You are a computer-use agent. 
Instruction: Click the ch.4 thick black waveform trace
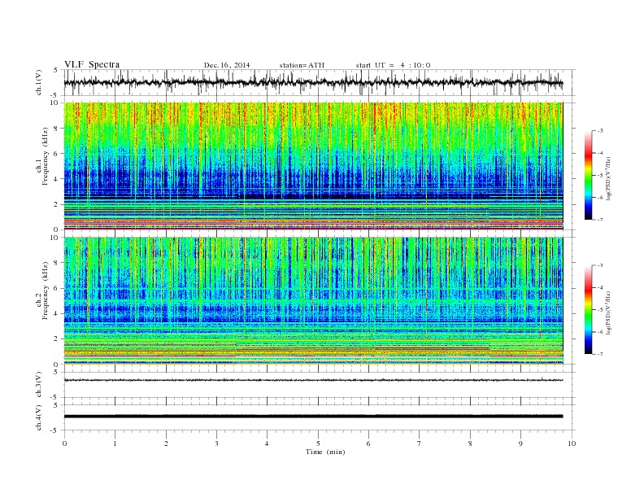[x=313, y=417]
